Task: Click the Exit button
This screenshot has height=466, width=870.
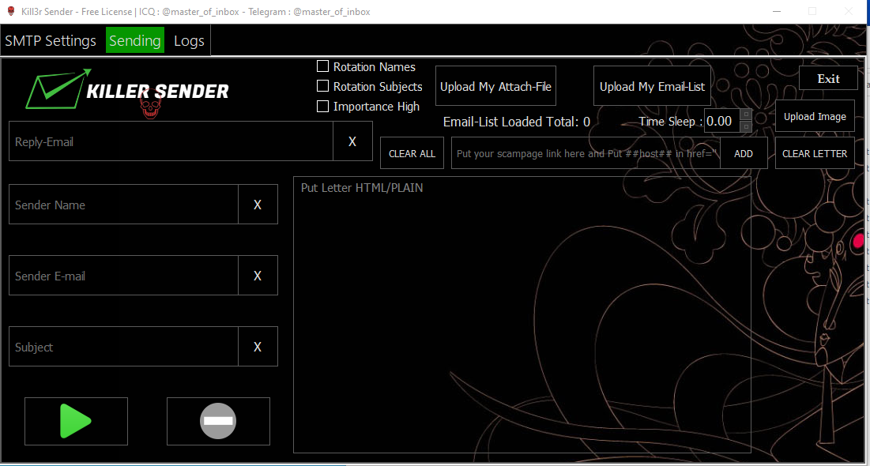Action: pyautogui.click(x=828, y=78)
